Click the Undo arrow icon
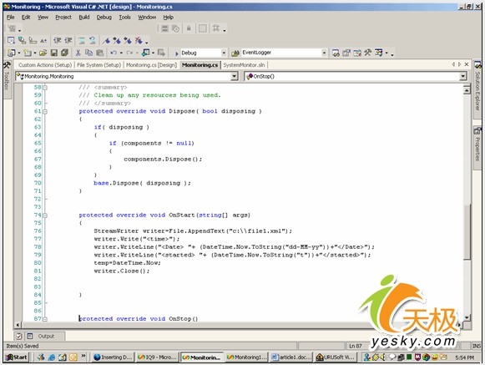This screenshot has width=485, height=365. point(114,53)
